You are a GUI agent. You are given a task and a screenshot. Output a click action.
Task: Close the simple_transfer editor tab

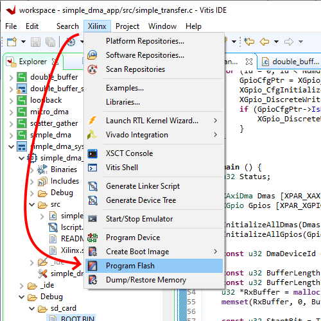coord(249,62)
